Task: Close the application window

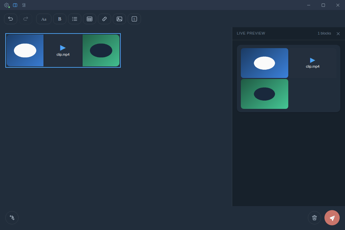Action: coord(338,5)
